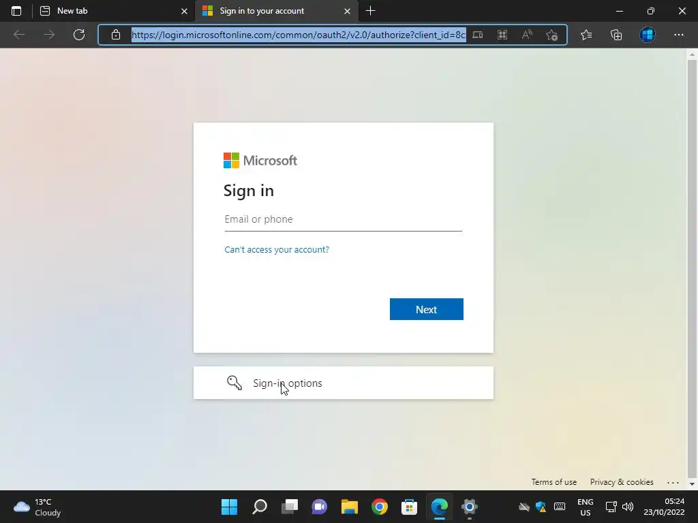Image resolution: width=698 pixels, height=523 pixels.
Task: Restore down the Edge window
Action: tap(651, 11)
